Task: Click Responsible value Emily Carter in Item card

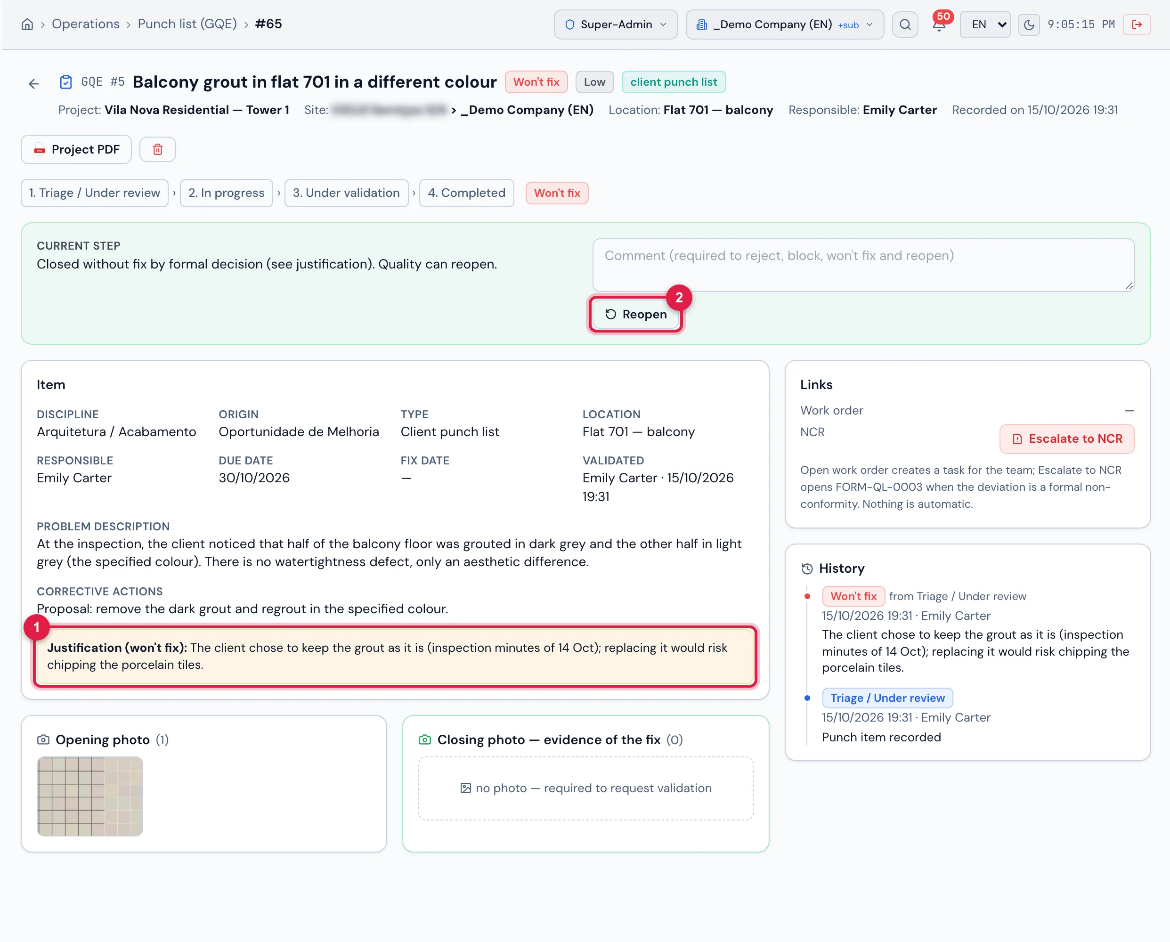Action: [x=74, y=478]
